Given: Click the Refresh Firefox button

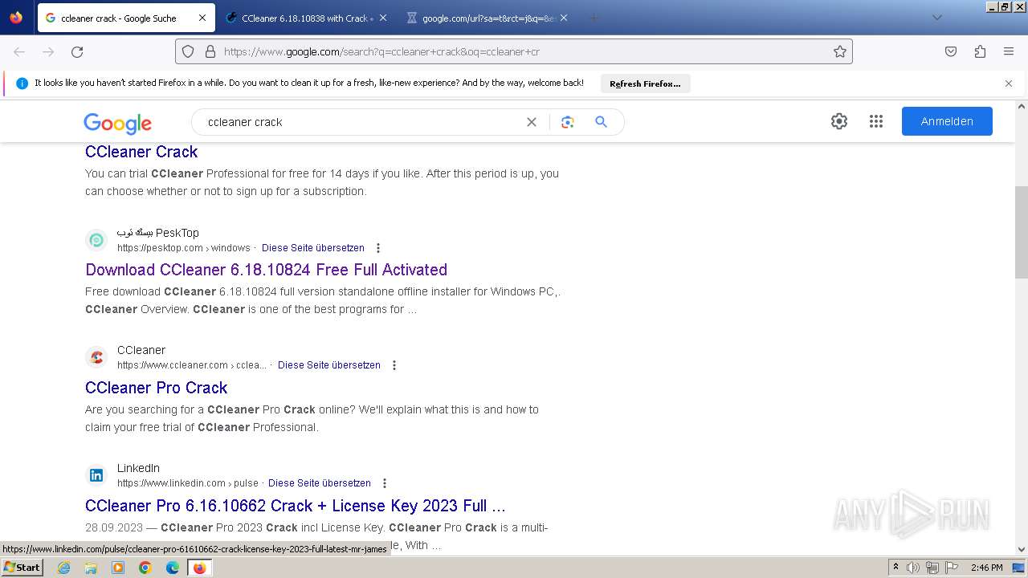Looking at the screenshot, I should (x=645, y=83).
